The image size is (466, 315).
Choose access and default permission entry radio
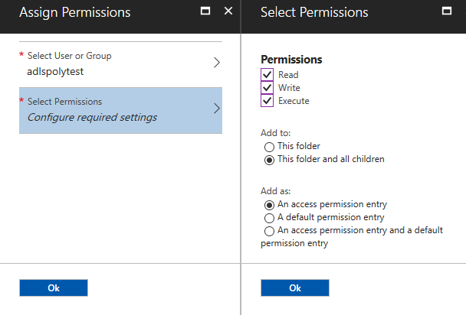[269, 231]
